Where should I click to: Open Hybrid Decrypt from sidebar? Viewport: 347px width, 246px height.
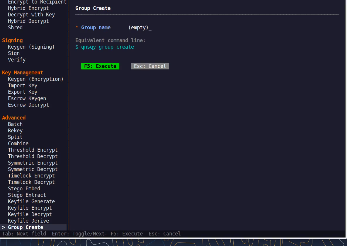click(28, 21)
